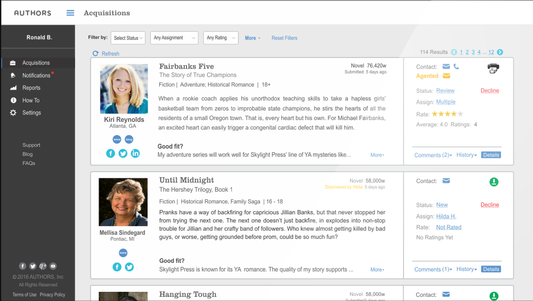
Task: Navigate to the Reports section
Action: pyautogui.click(x=32, y=88)
